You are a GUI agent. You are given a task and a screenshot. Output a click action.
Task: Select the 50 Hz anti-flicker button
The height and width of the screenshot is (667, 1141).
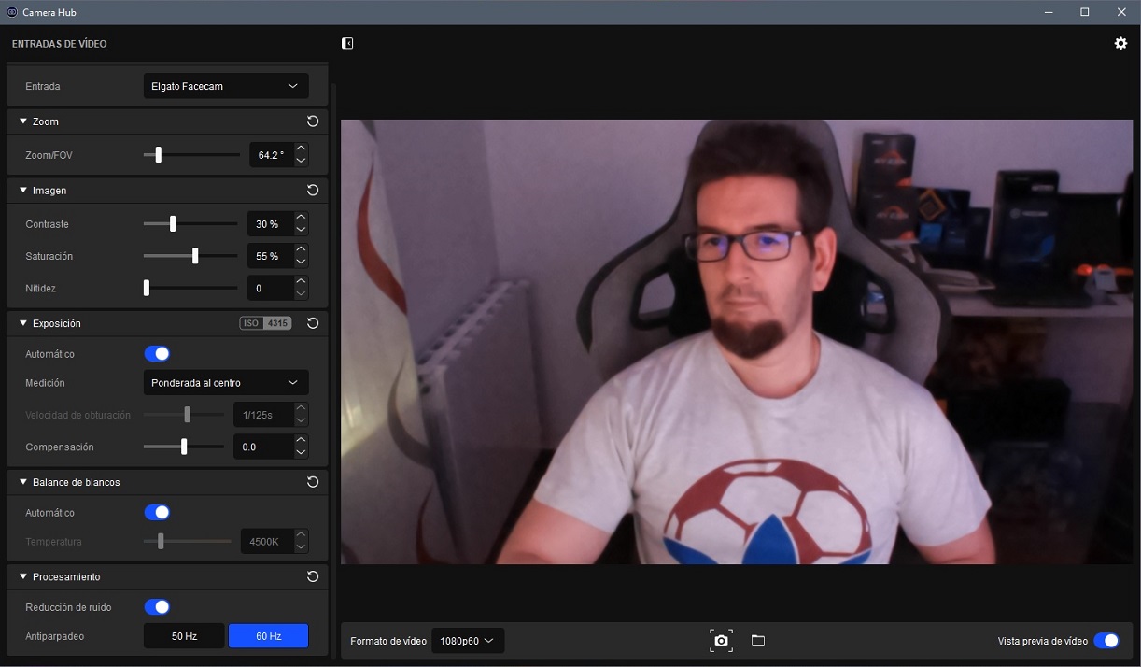[184, 636]
